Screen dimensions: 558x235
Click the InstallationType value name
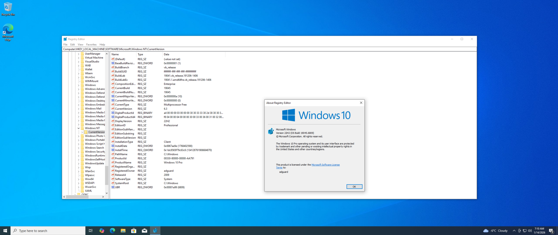tap(124, 142)
